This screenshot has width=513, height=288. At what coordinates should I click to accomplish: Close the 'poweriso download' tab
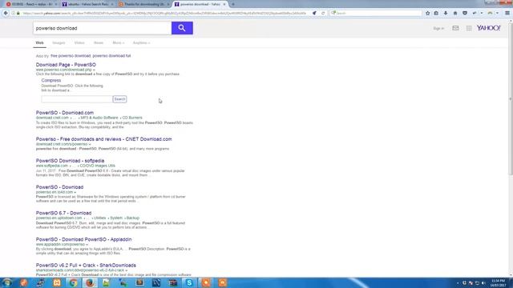(x=224, y=4)
